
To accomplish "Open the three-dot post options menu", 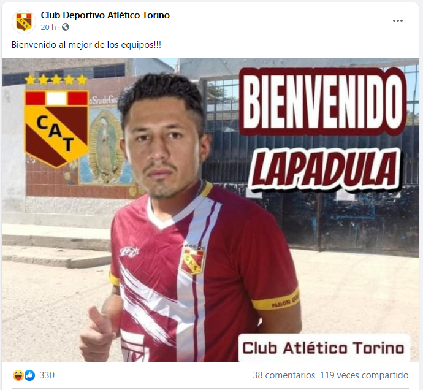I will [x=398, y=21].
